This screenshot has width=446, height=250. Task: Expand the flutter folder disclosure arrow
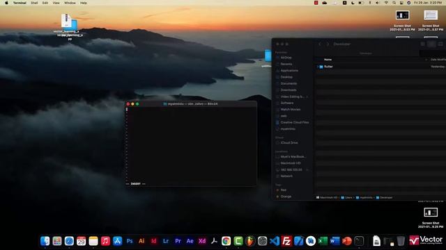[318, 67]
